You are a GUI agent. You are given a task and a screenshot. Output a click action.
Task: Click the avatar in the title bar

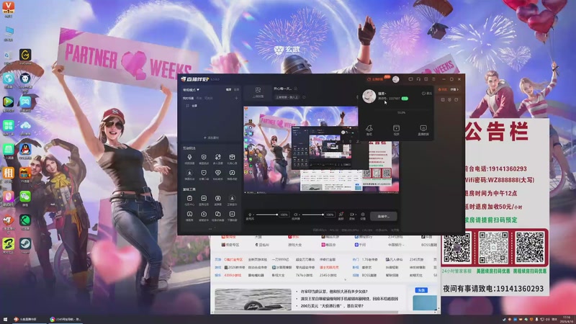[395, 79]
